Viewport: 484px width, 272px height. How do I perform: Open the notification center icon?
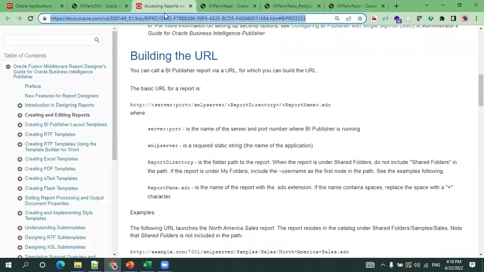coord(472,265)
